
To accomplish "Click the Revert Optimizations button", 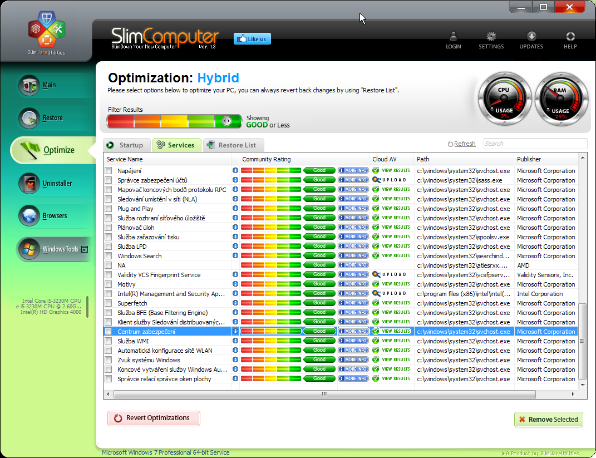I will point(153,418).
